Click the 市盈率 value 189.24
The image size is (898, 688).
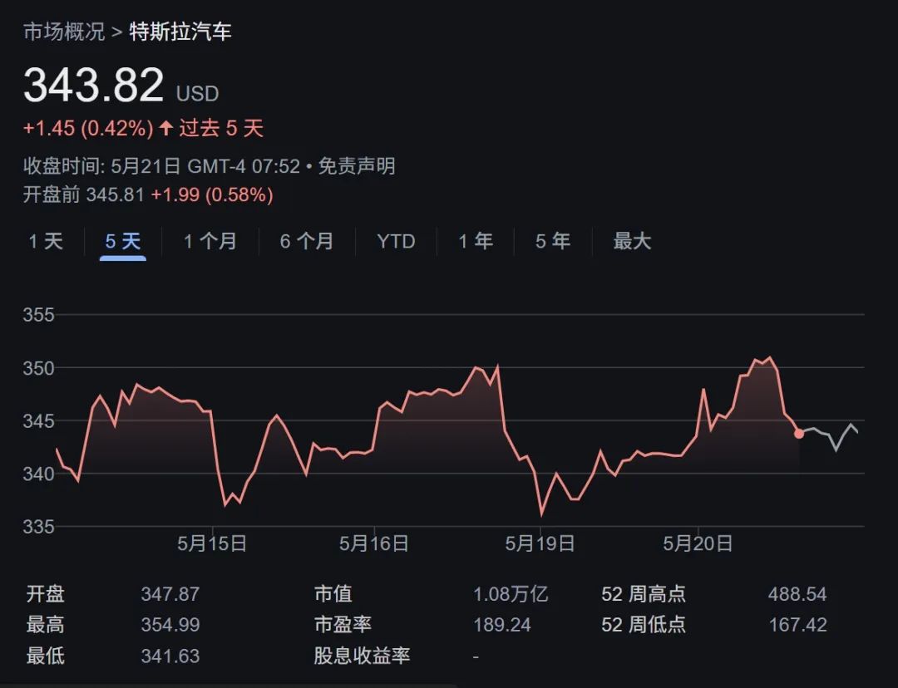click(x=501, y=625)
